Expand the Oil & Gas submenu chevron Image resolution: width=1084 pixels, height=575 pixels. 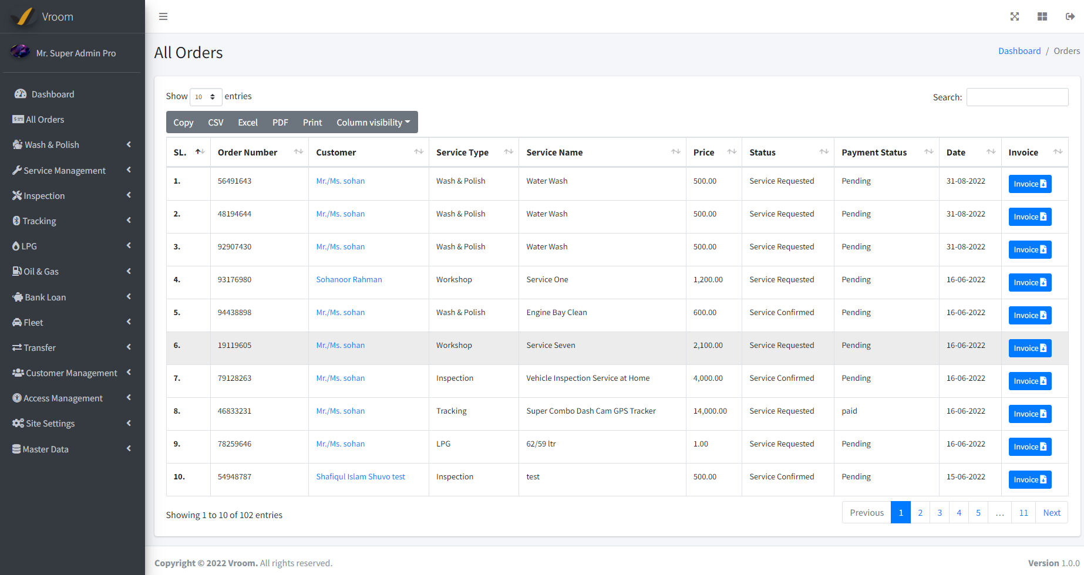tap(129, 271)
